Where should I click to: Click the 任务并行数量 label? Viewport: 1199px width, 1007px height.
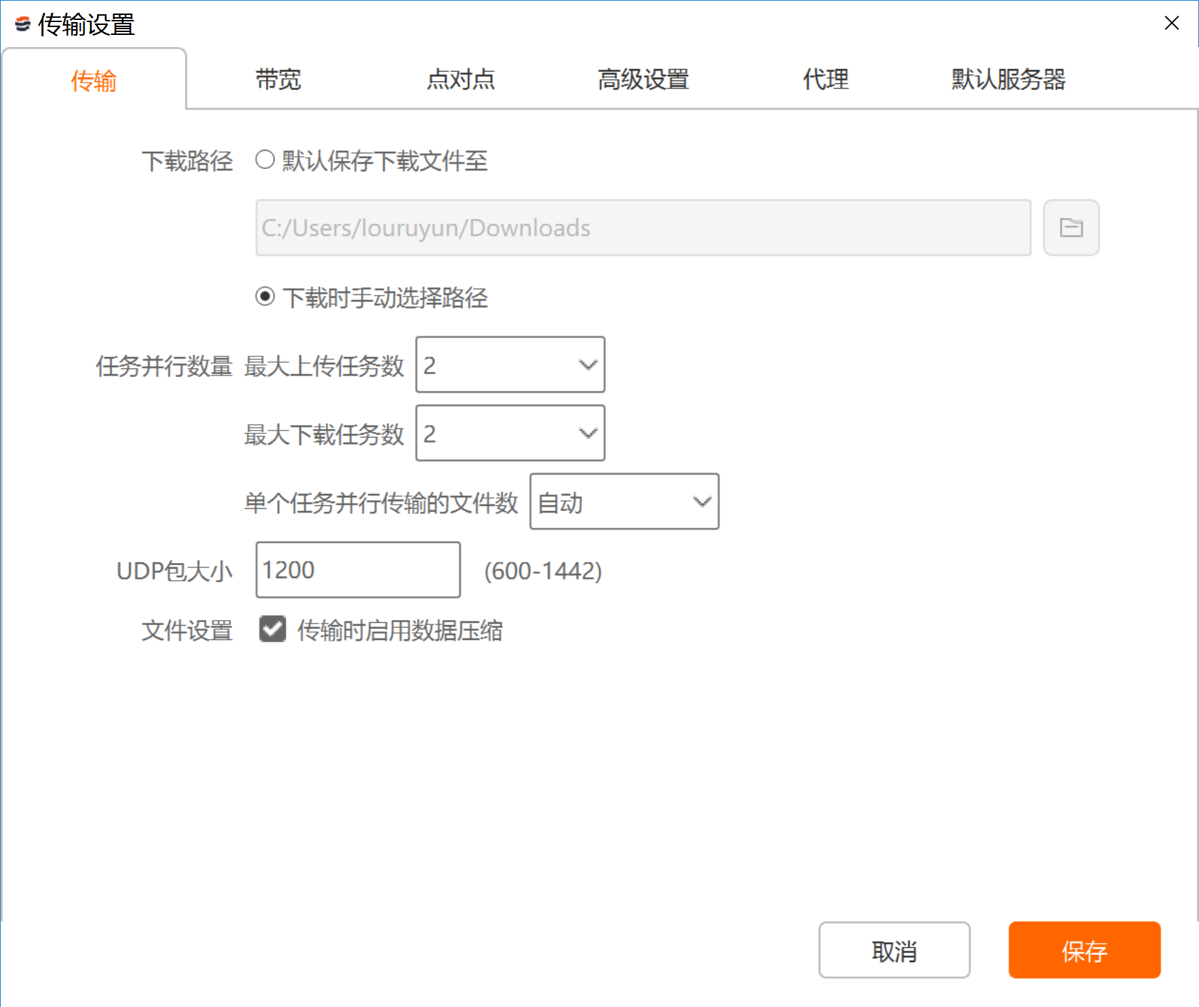click(x=164, y=366)
